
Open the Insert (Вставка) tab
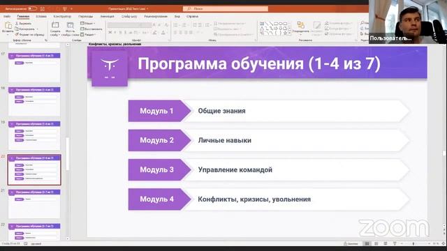pyautogui.click(x=41, y=17)
